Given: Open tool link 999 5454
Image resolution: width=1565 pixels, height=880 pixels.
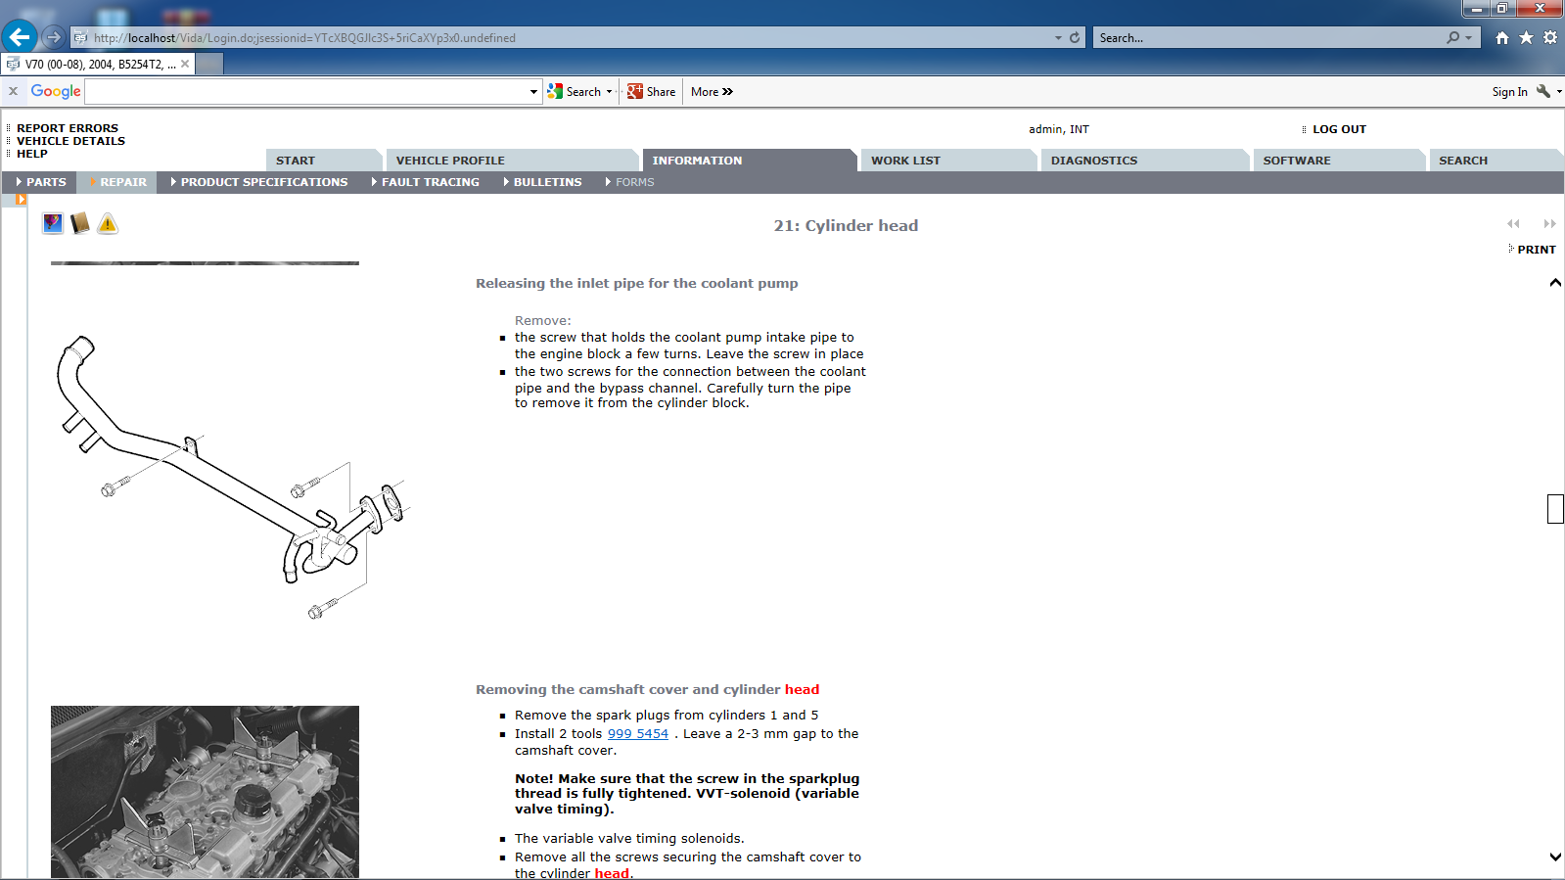Looking at the screenshot, I should tap(637, 733).
